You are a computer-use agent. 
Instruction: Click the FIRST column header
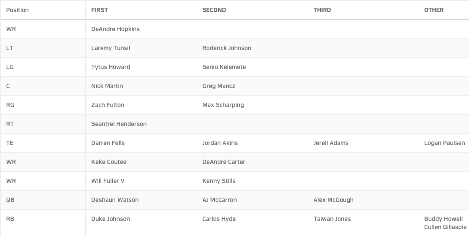[99, 10]
